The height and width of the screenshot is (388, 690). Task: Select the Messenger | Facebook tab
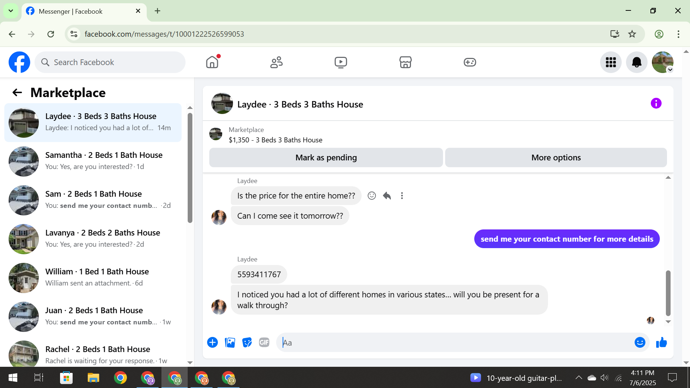click(84, 11)
